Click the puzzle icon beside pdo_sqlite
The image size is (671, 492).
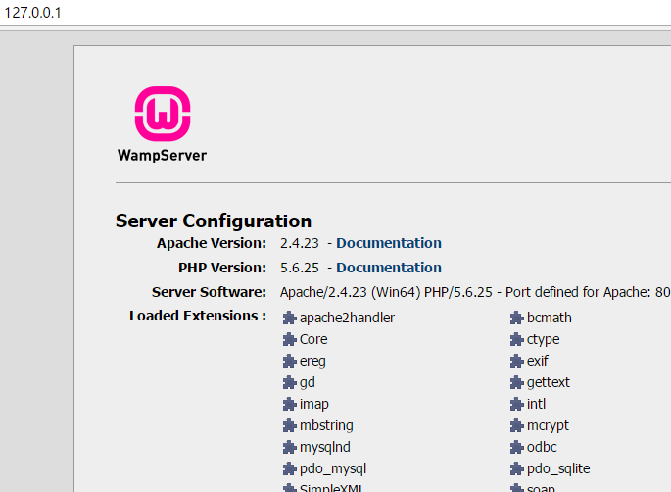(516, 468)
